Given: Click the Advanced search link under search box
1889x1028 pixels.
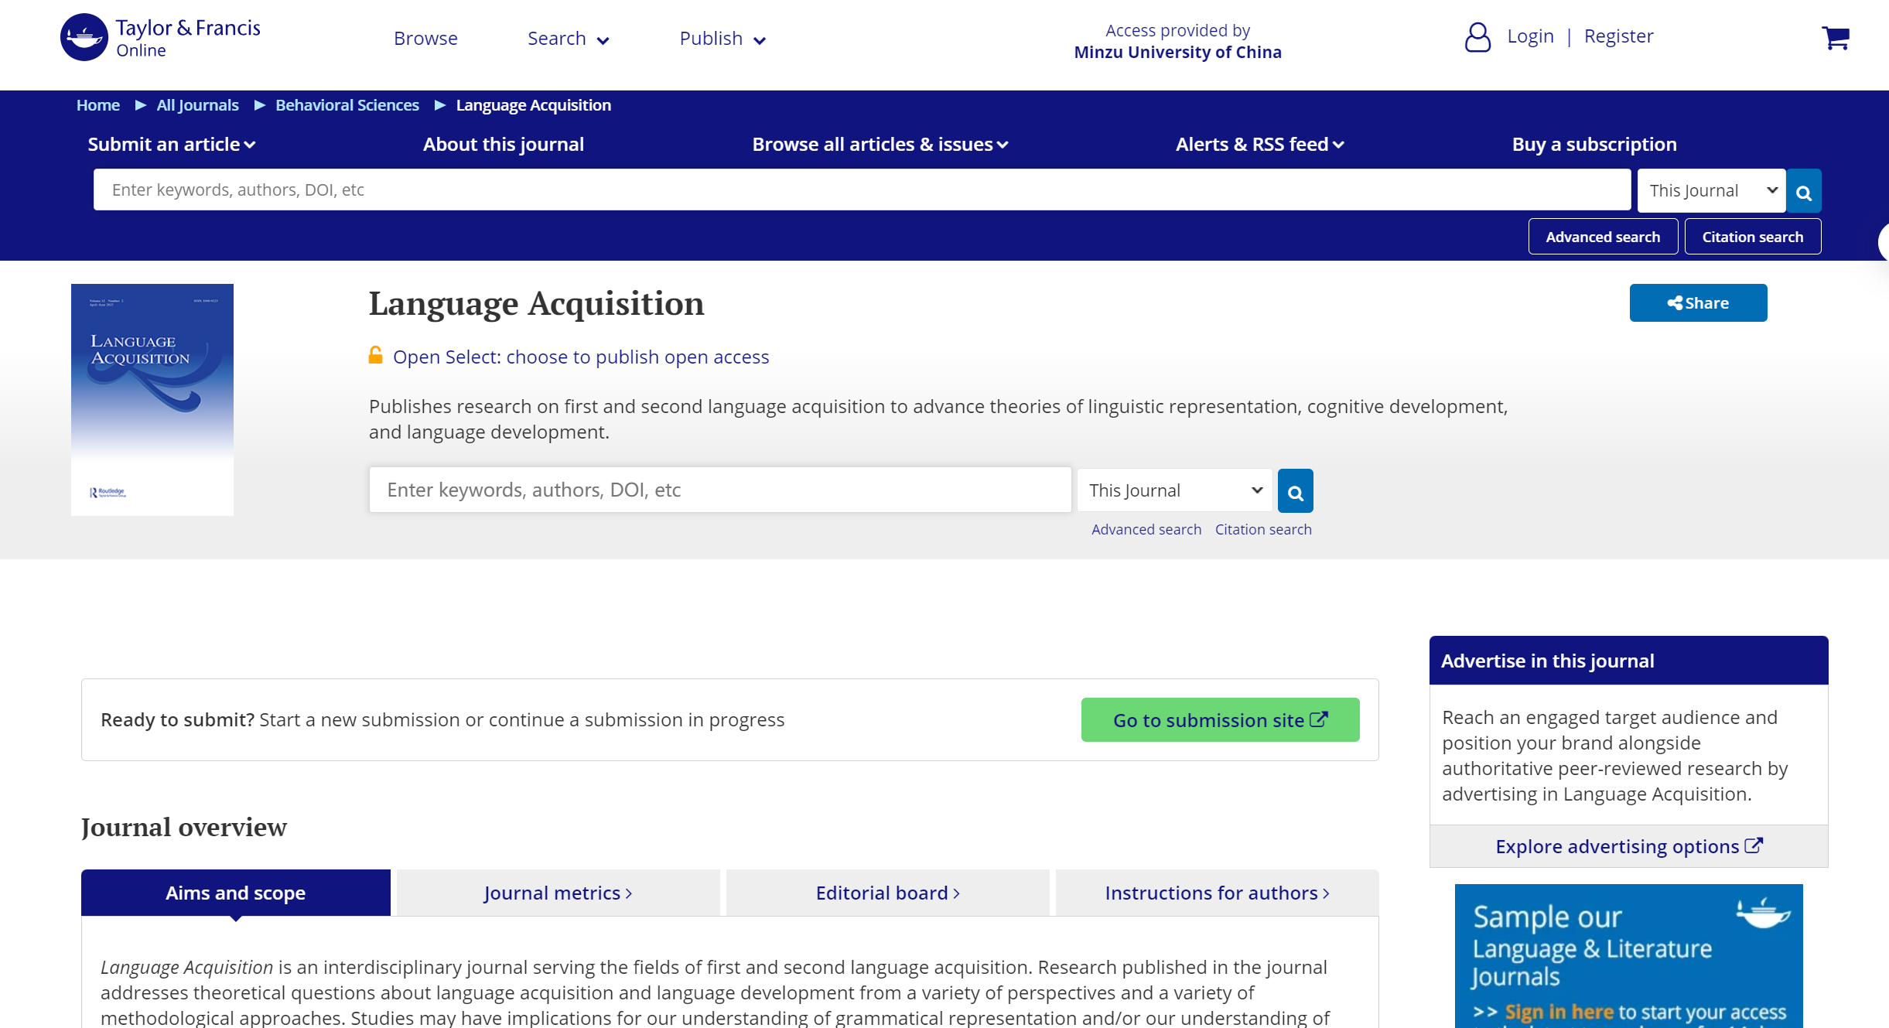Looking at the screenshot, I should 1146,530.
